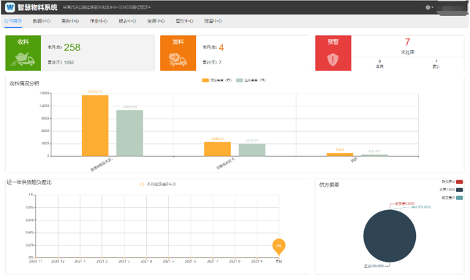
Task: Click the orange 0% pin marker on line chart
Action: 278,246
